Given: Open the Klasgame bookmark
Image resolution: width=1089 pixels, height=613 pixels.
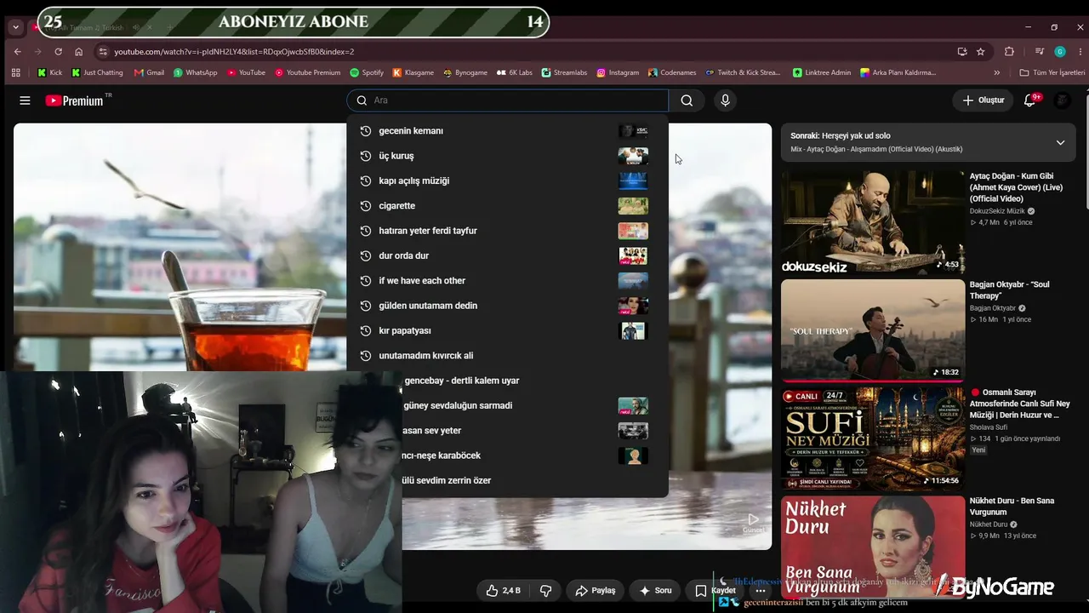Looking at the screenshot, I should click(413, 72).
